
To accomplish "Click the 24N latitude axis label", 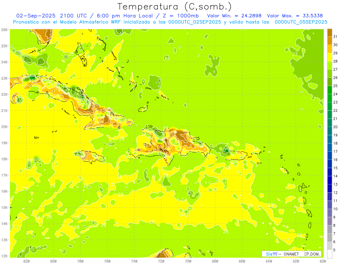I will pos(4,62).
